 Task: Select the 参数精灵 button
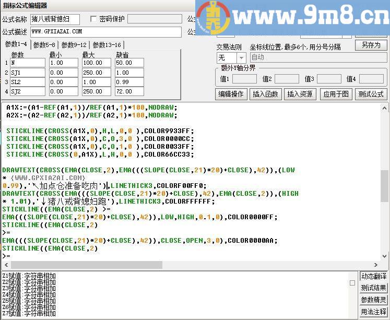374,300
